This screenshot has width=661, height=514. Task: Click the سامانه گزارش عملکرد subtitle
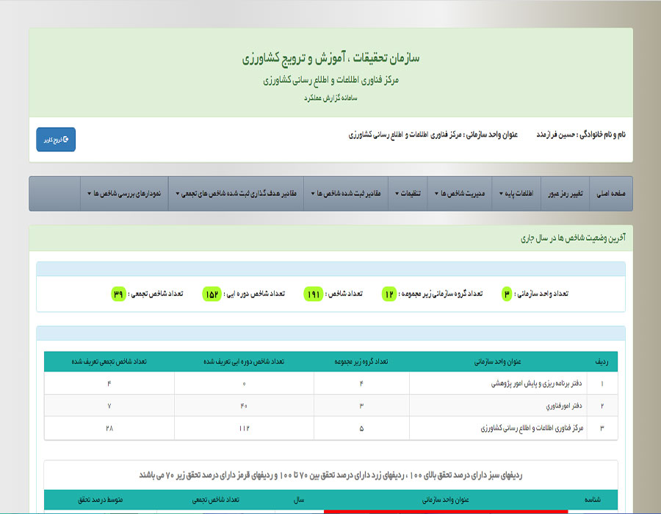(x=330, y=98)
